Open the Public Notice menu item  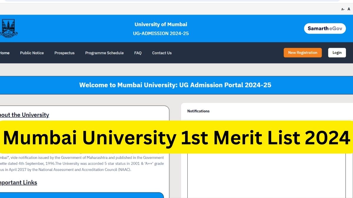pos(32,53)
